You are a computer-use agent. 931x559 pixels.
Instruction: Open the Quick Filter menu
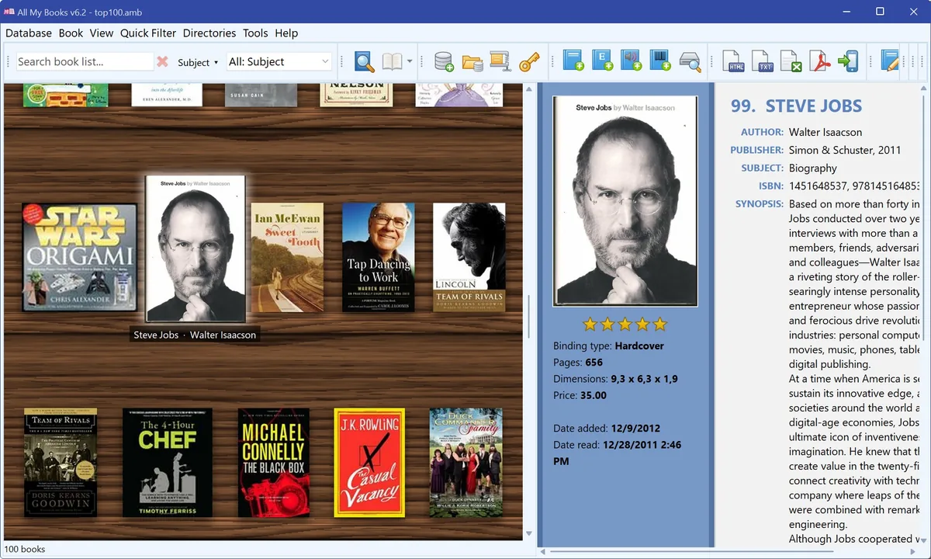[148, 33]
